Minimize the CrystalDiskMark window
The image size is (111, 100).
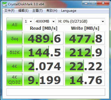(86, 3)
